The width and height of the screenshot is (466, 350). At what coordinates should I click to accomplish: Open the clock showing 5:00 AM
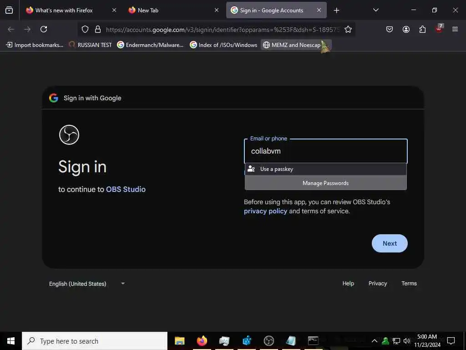[x=427, y=341]
